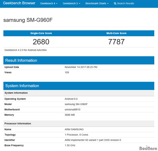Click the Views label
The width and height of the screenshot is (158, 151).
8,72
